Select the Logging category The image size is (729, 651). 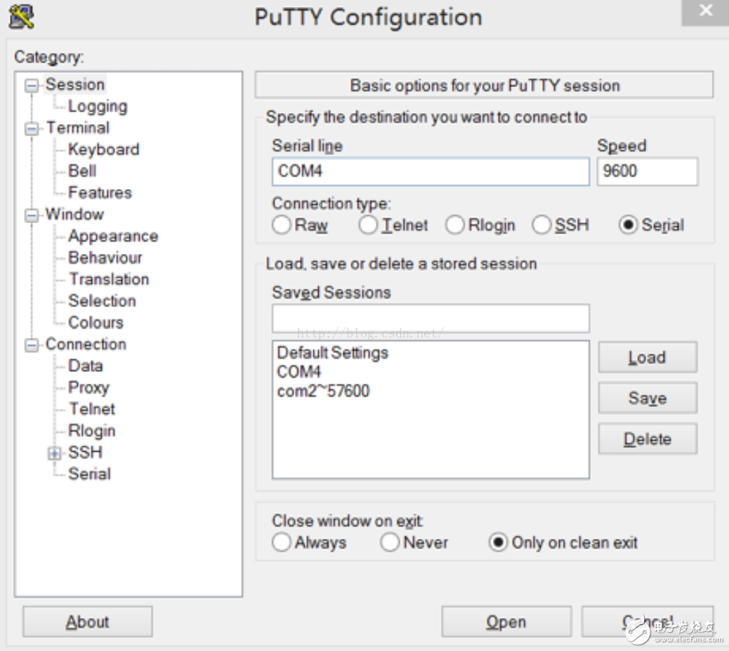98,106
